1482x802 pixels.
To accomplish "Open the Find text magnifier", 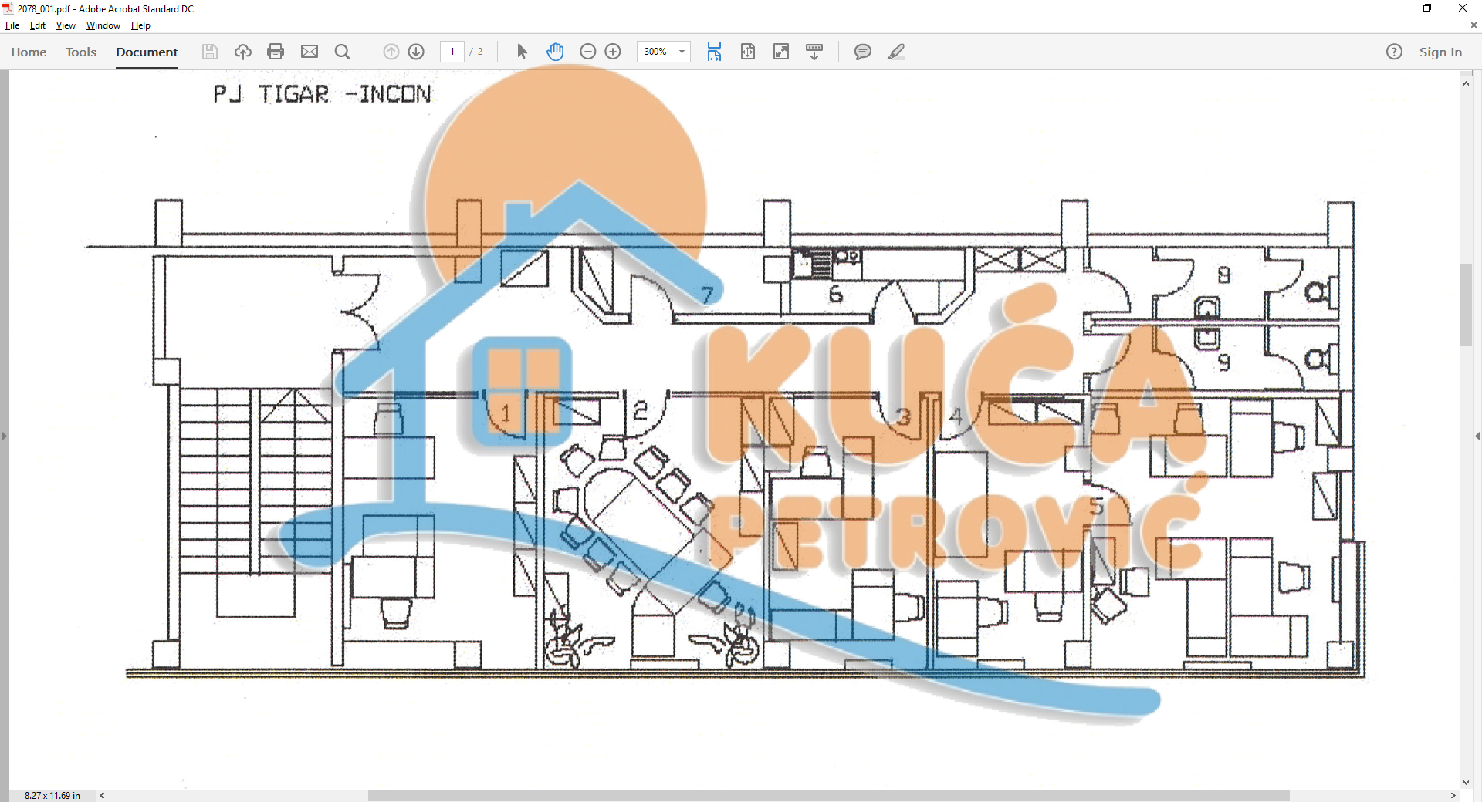I will click(x=343, y=52).
